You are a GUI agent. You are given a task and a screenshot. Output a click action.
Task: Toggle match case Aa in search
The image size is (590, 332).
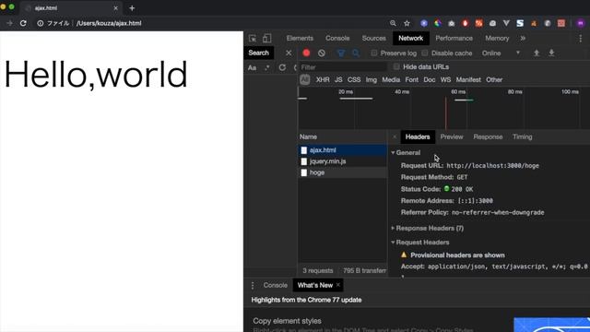click(252, 67)
